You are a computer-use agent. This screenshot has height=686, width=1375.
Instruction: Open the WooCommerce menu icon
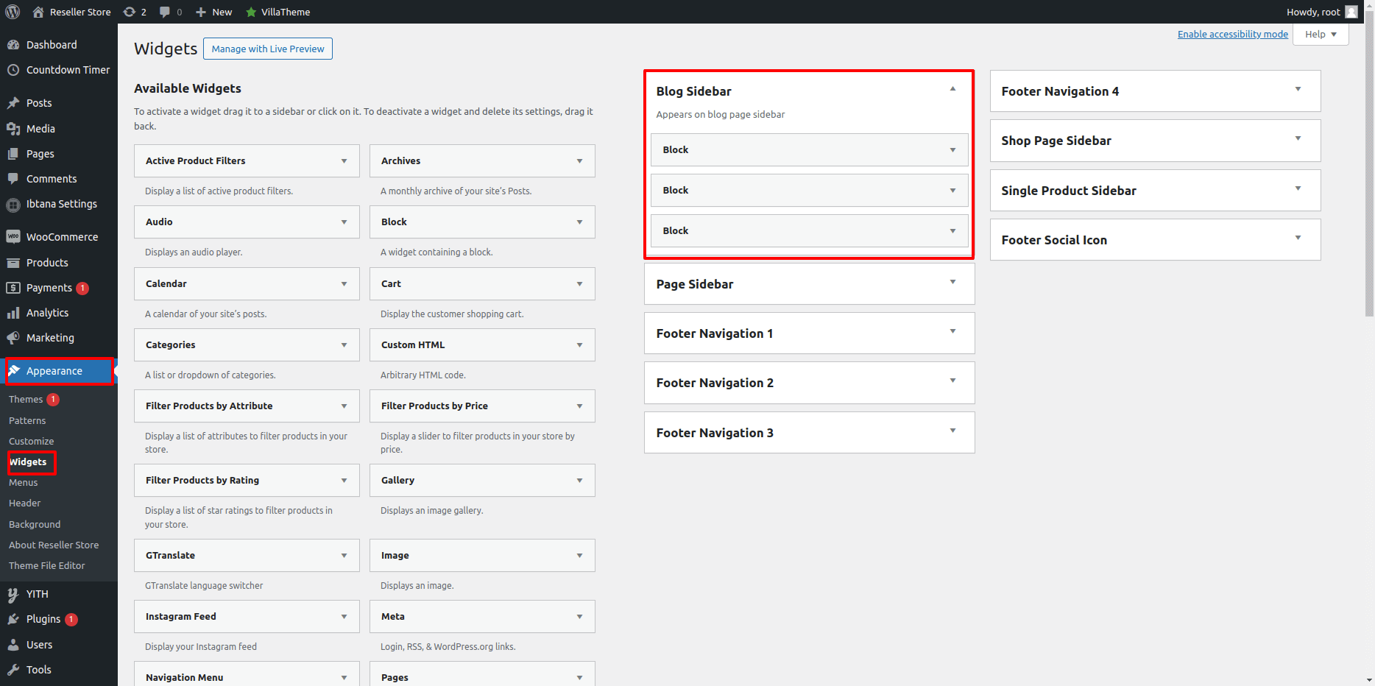(x=13, y=237)
